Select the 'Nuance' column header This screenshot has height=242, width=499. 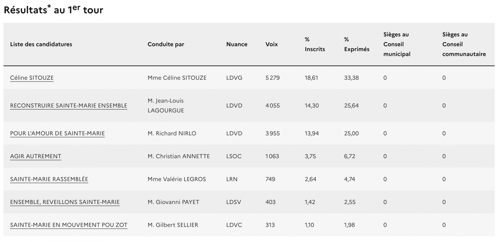(237, 44)
